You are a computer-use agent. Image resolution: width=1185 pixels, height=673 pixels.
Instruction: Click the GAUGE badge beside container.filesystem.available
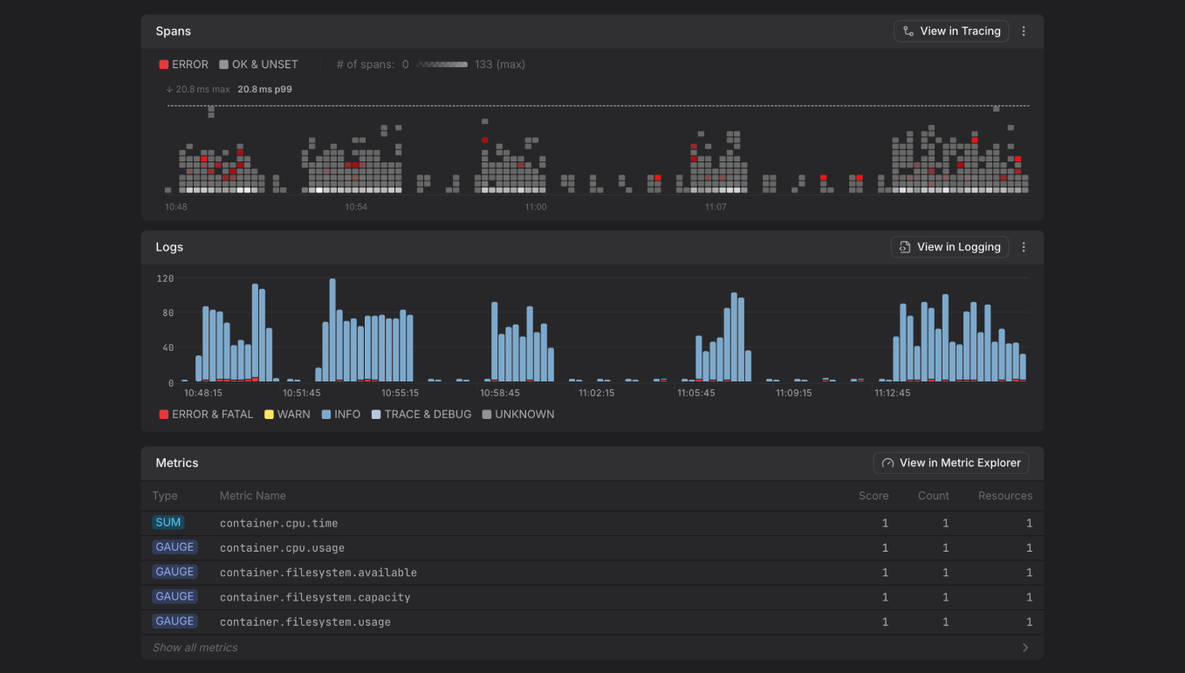175,572
